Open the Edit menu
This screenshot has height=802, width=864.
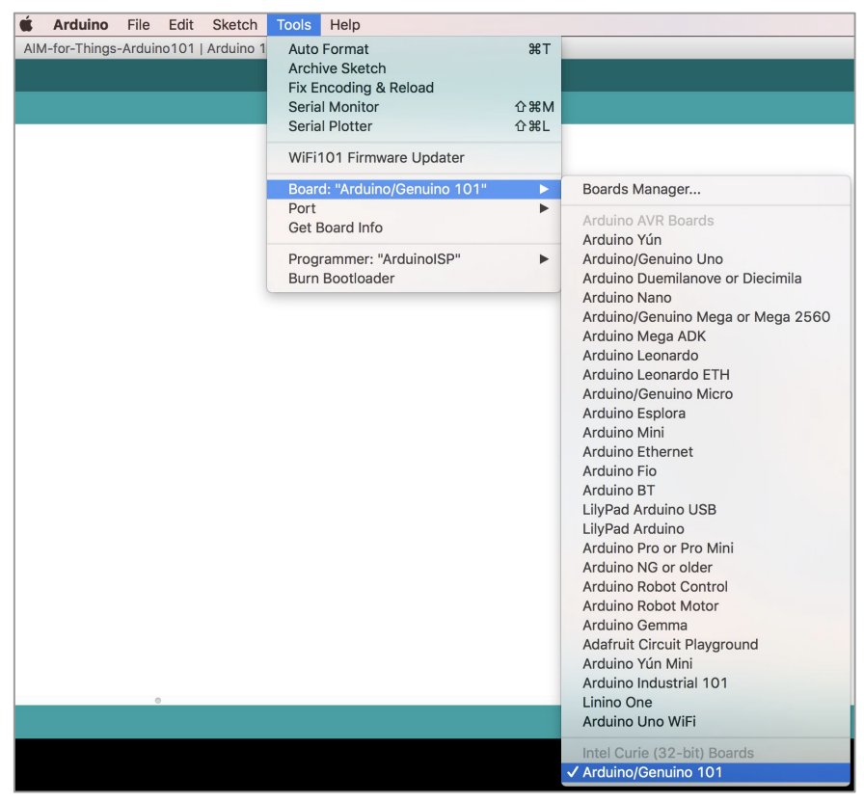(180, 25)
